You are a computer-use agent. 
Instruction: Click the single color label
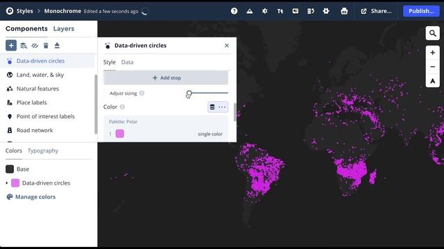coord(210,134)
